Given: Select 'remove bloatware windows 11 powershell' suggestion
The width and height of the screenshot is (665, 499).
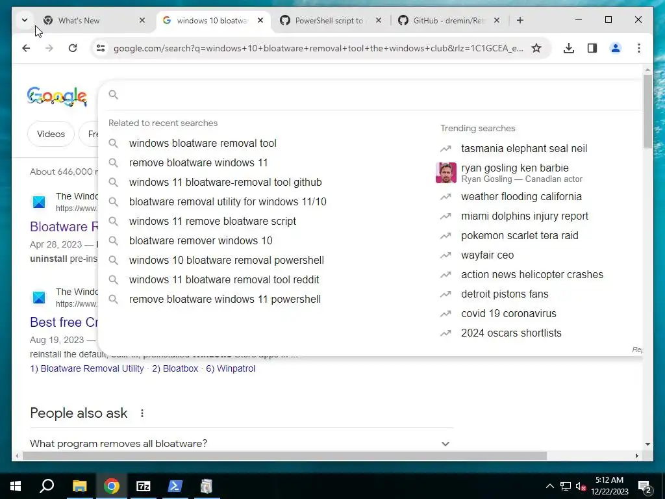Looking at the screenshot, I should tap(225, 300).
